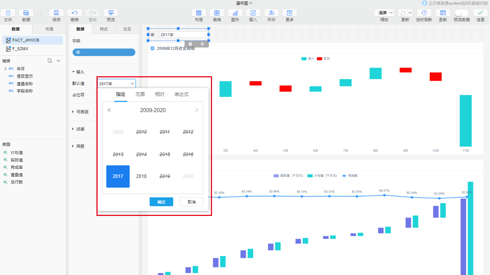Switch to the 样式 tab
The width and height of the screenshot is (490, 275).
(104, 29)
